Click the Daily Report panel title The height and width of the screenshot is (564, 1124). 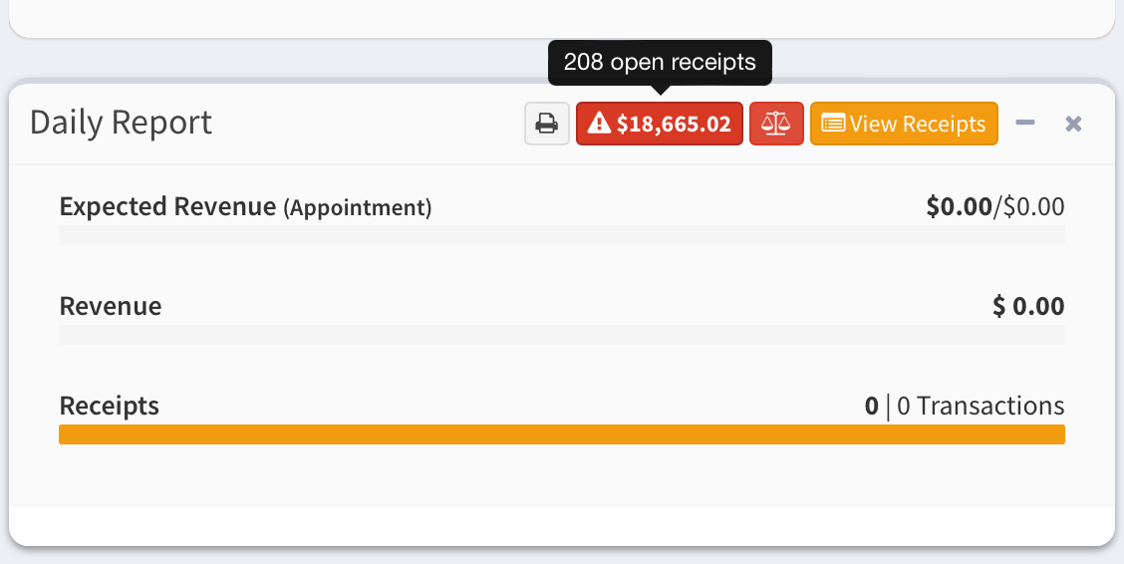tap(121, 123)
